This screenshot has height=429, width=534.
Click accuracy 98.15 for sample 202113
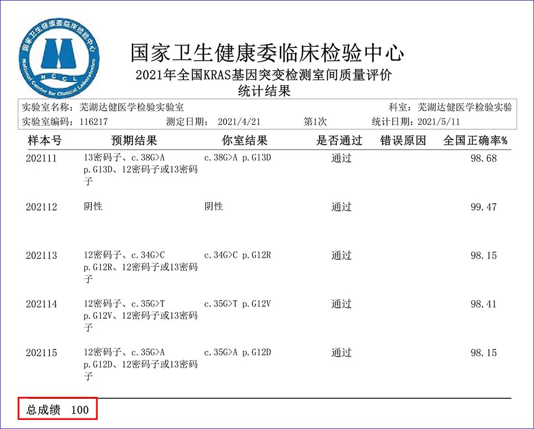click(484, 256)
